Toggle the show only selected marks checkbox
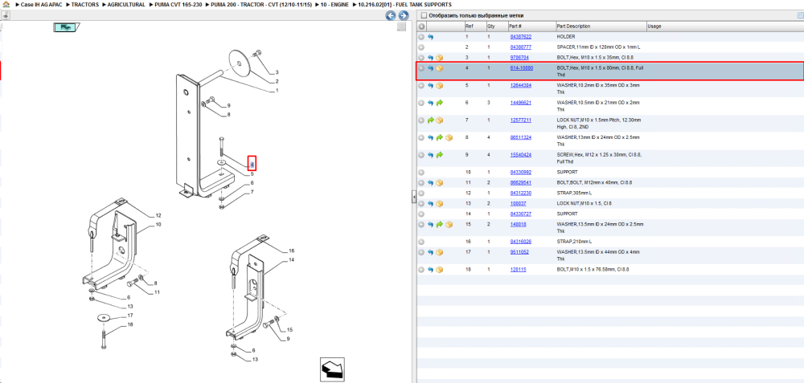This screenshot has height=383, width=804. tap(423, 16)
